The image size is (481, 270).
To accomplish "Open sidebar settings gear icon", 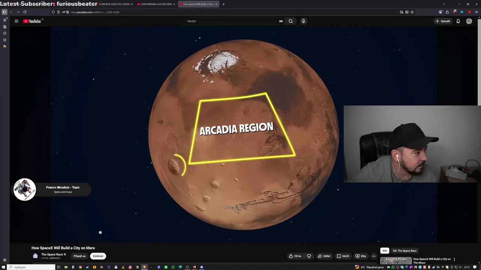I will coord(5,260).
